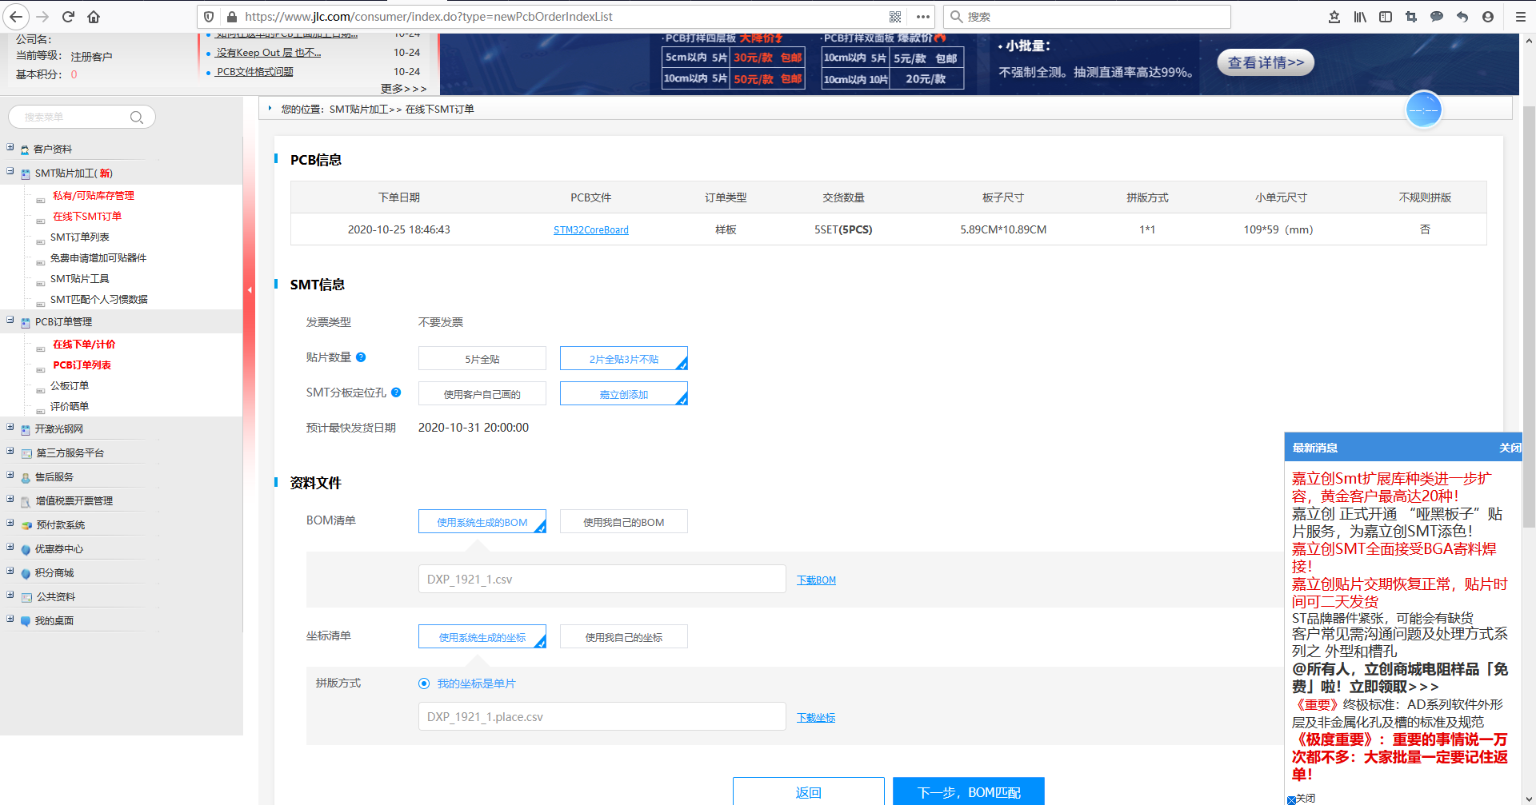Click the help icon beside SMT分板定位孔
Image resolution: width=1536 pixels, height=805 pixels.
pyautogui.click(x=395, y=393)
